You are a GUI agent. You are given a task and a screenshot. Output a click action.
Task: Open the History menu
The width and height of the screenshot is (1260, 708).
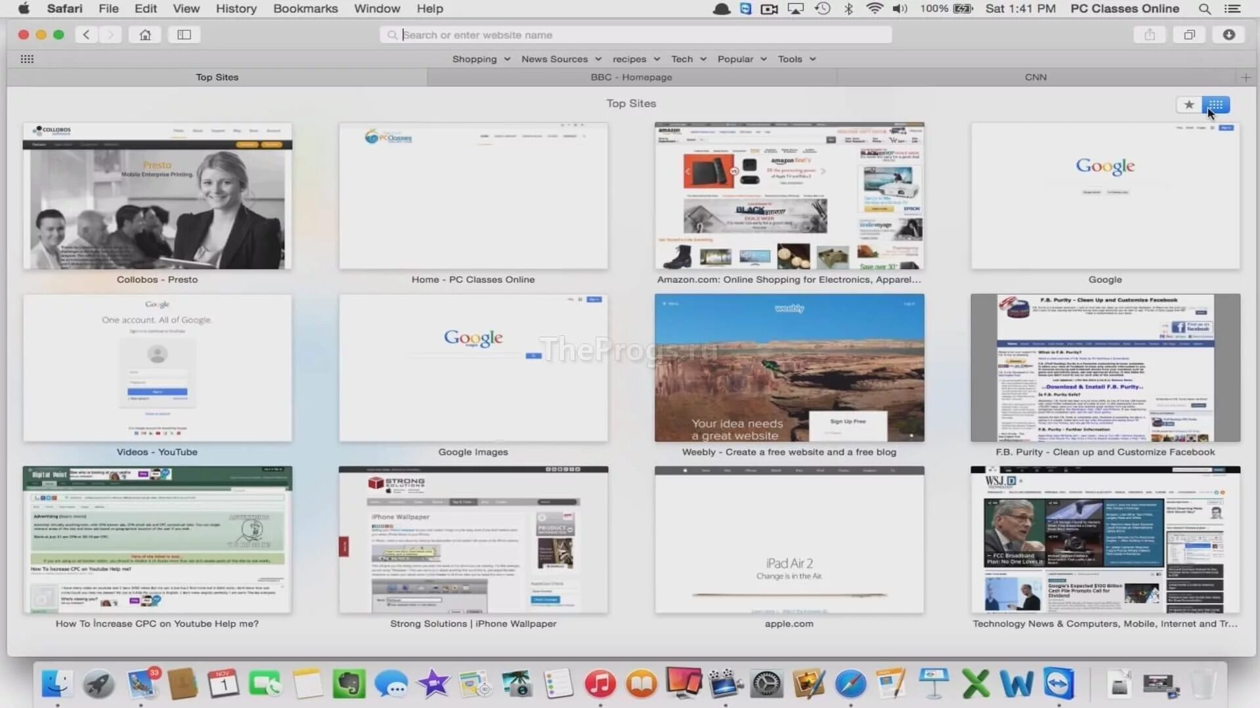click(236, 9)
